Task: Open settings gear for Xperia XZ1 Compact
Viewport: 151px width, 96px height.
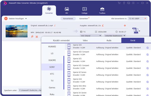Action: 147,68
